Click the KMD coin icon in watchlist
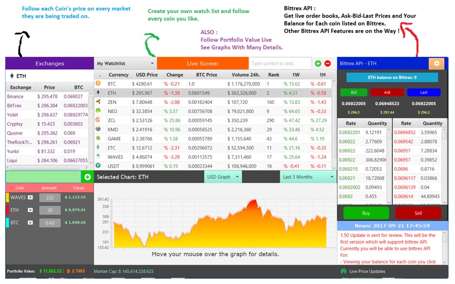Image resolution: width=455 pixels, height=284 pixels. pos(98,129)
